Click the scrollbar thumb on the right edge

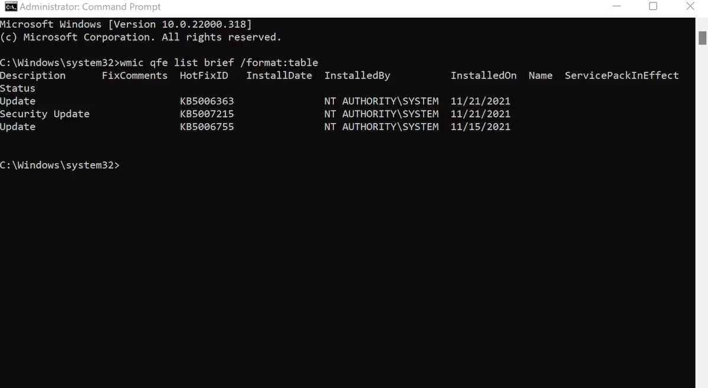(703, 39)
